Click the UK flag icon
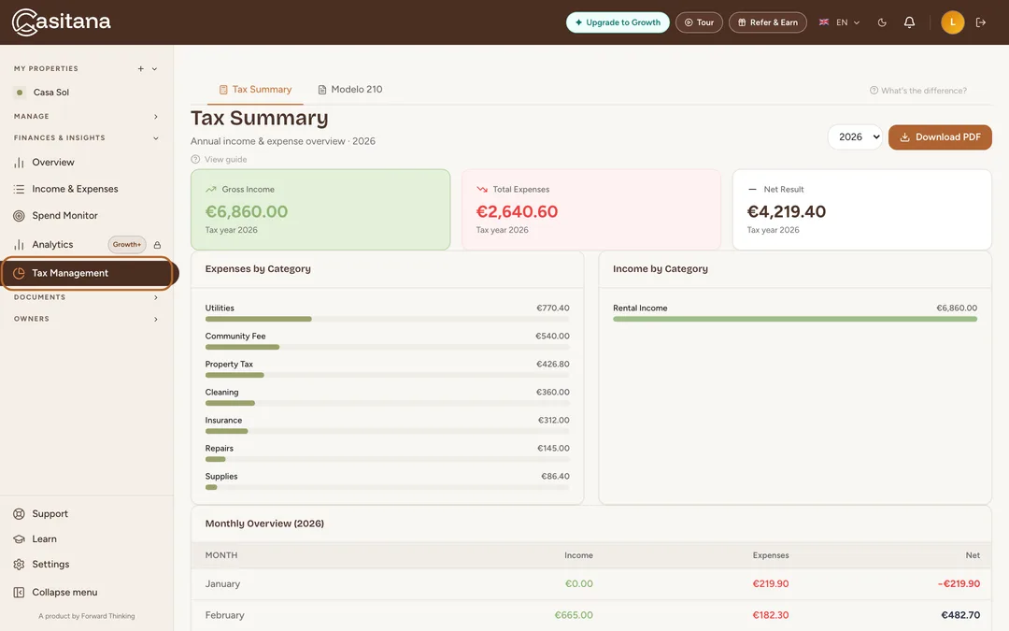Viewport: 1009px width, 631px height. [824, 22]
